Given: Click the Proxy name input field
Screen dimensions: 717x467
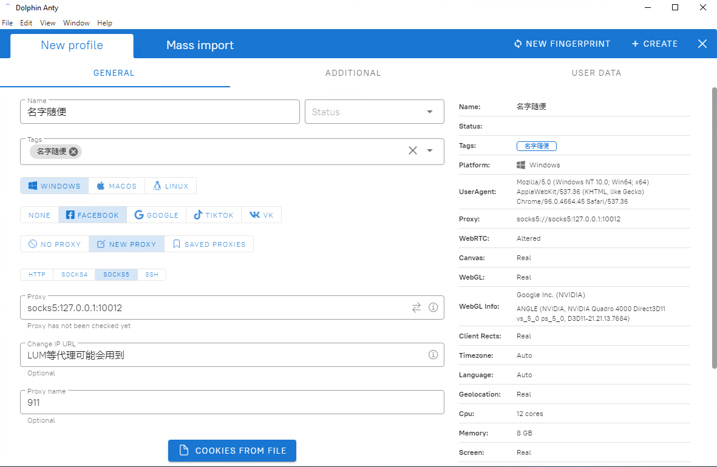Looking at the screenshot, I should (233, 403).
